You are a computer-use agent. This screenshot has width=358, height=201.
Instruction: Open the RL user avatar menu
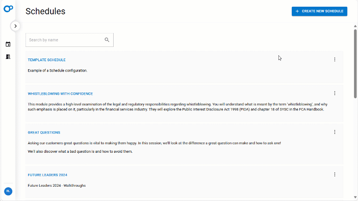8,191
